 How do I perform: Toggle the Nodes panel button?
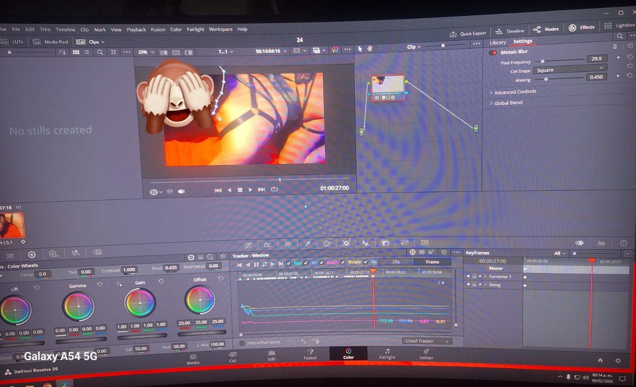pyautogui.click(x=546, y=29)
